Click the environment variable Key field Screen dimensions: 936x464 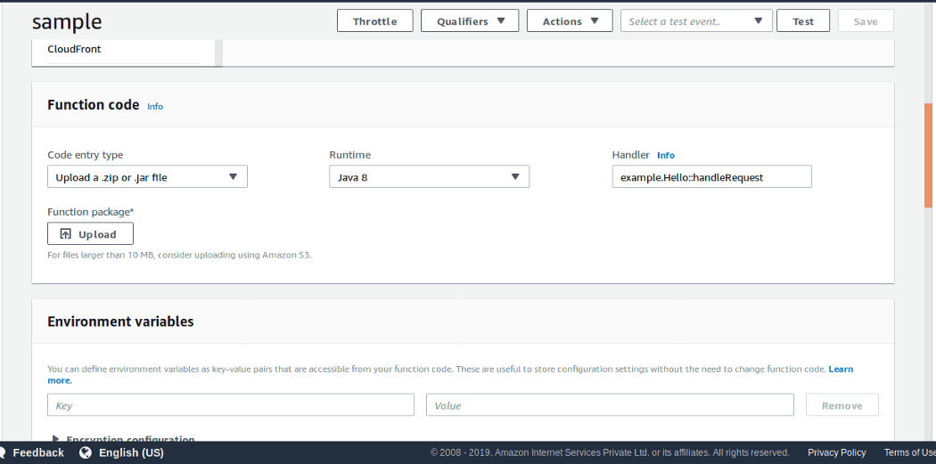(x=231, y=405)
